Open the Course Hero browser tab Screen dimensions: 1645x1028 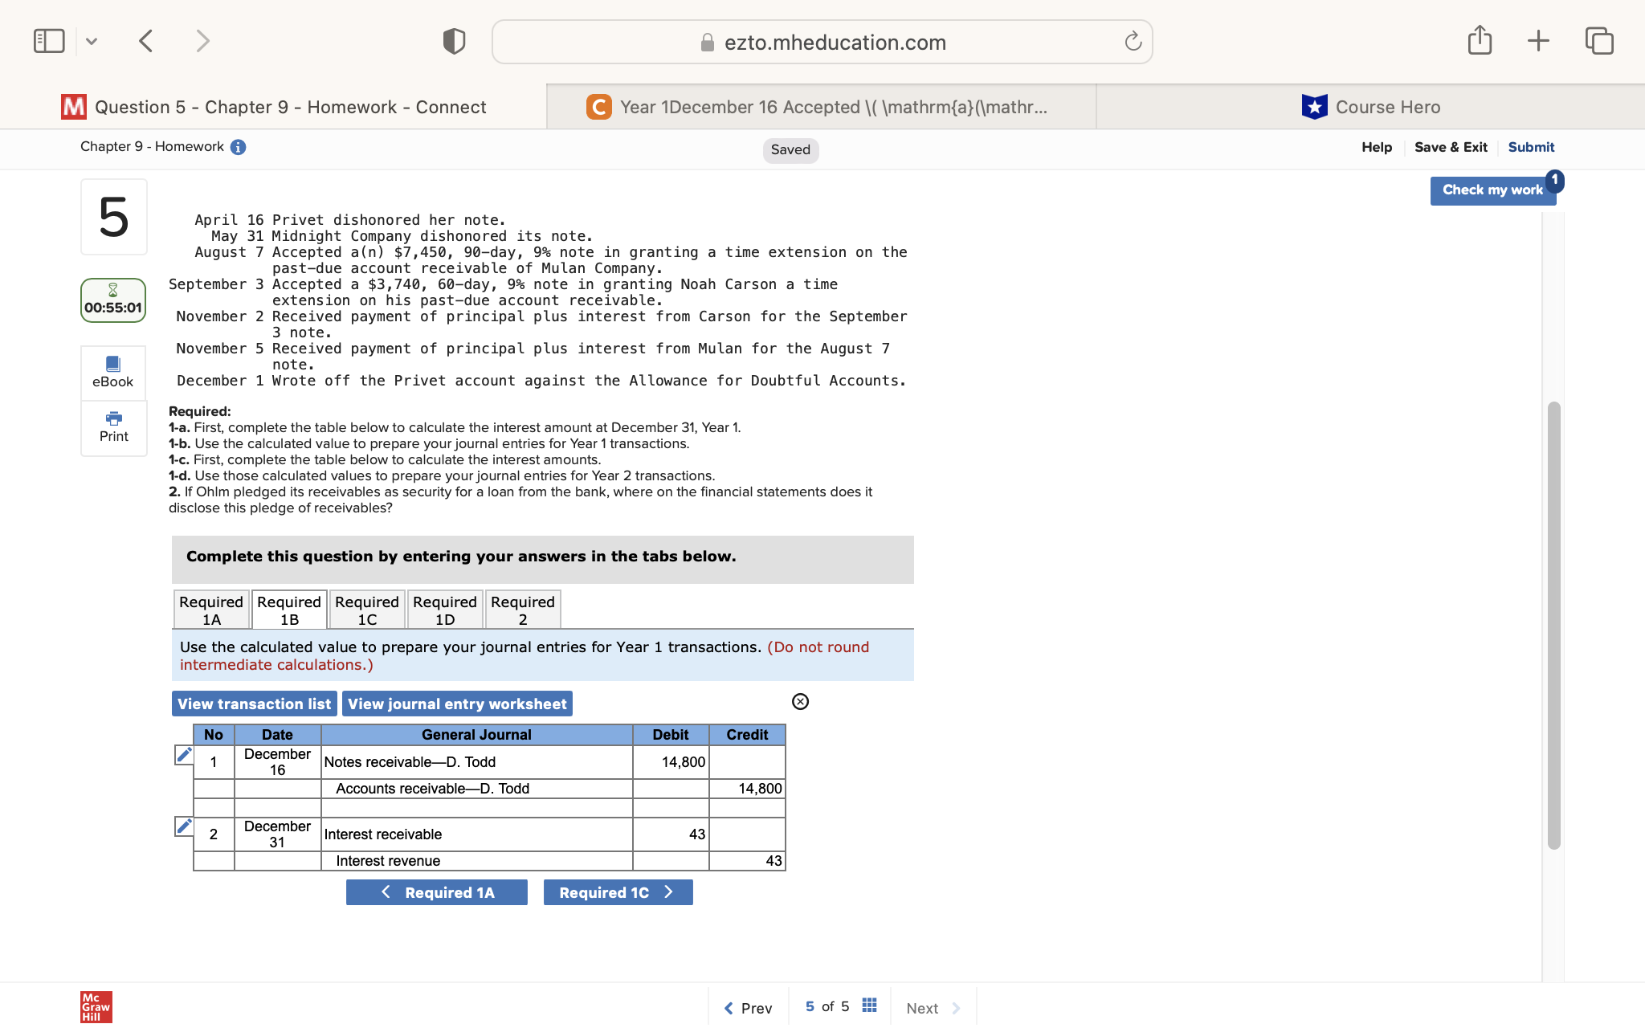[1370, 106]
